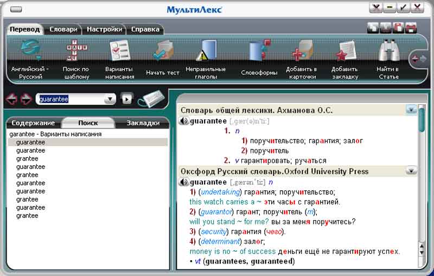Click the guarantee search input field
The image size is (434, 276).
point(71,99)
